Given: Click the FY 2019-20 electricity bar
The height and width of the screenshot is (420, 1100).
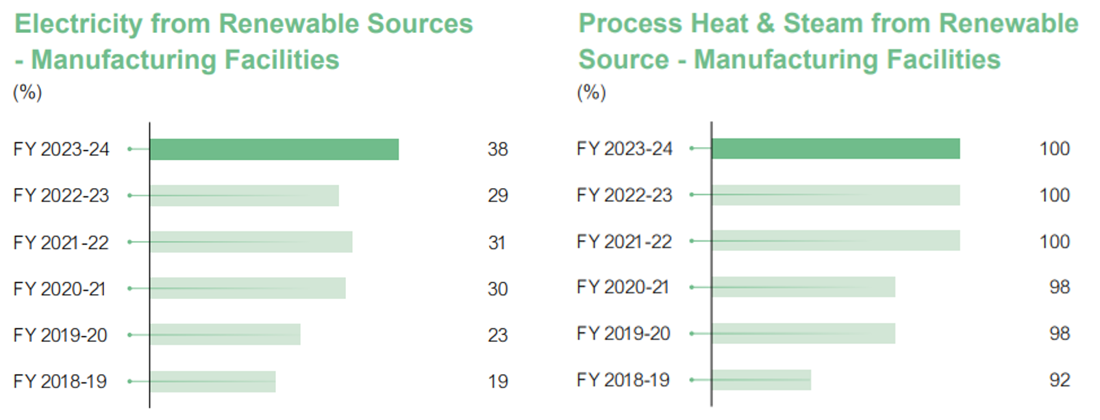Looking at the screenshot, I should point(225,334).
